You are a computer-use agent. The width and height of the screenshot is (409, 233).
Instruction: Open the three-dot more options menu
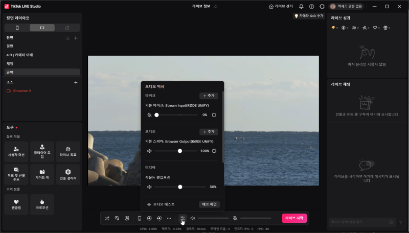(x=169, y=218)
